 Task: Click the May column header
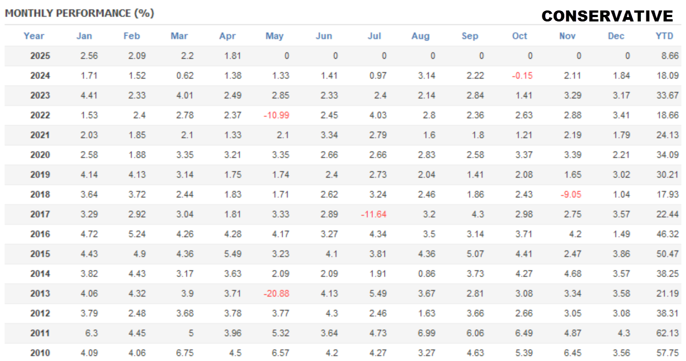pyautogui.click(x=275, y=36)
